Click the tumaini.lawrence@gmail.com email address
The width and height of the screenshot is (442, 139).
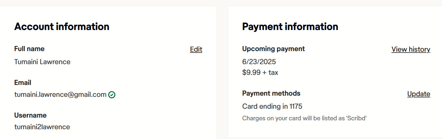coord(60,94)
